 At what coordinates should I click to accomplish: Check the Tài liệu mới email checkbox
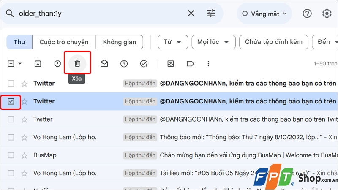(11, 173)
